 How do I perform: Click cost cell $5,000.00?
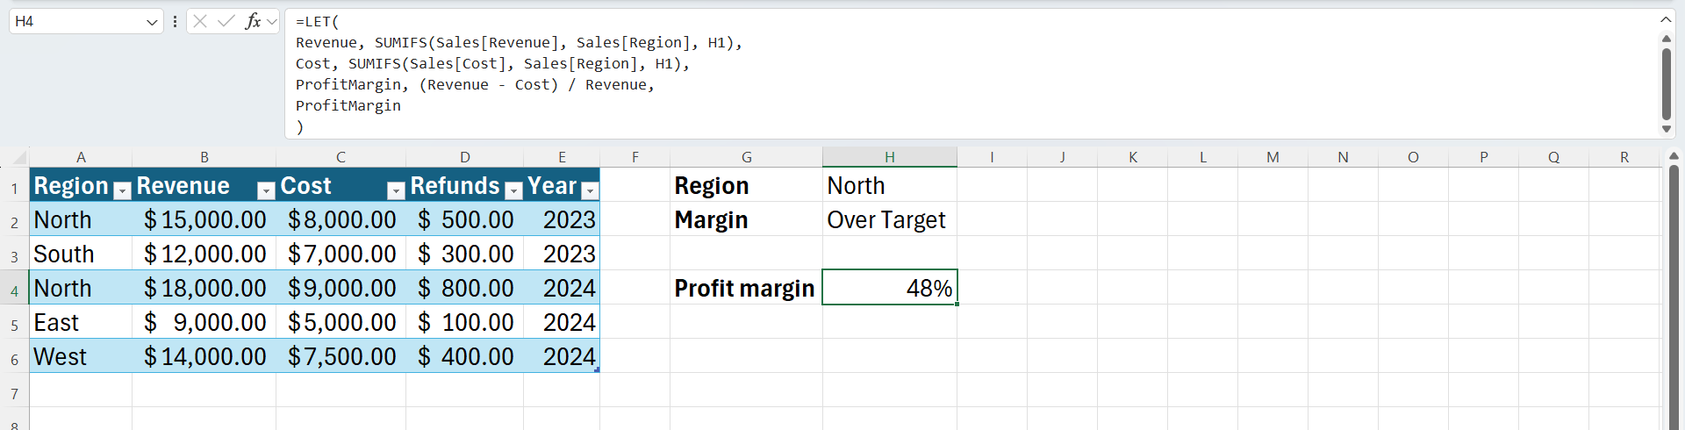coord(341,322)
